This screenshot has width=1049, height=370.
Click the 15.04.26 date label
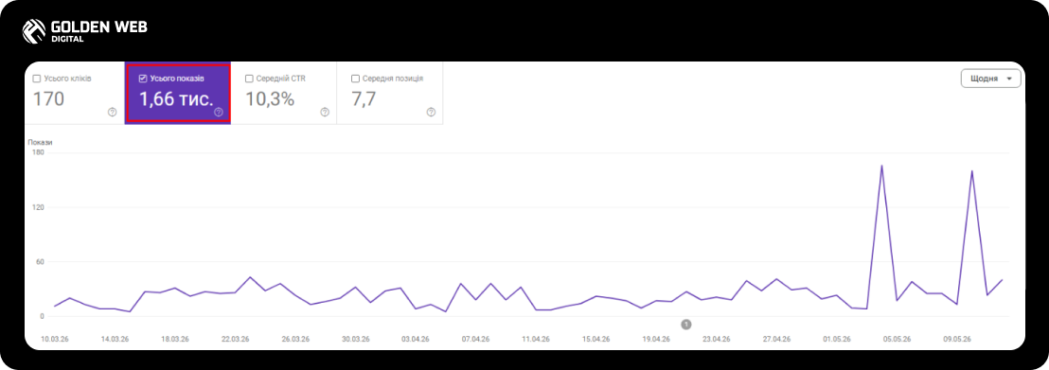(596, 339)
